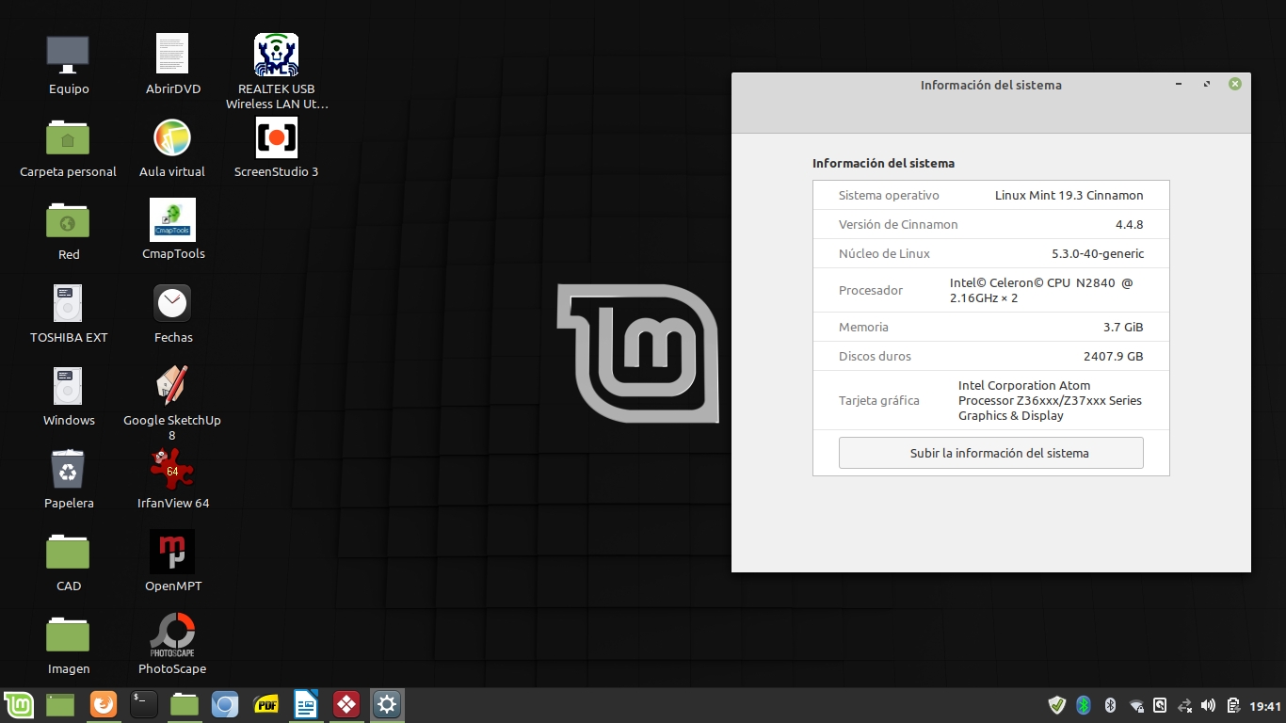This screenshot has width=1286, height=723.
Task: Open the terminal from the taskbar
Action: [143, 704]
